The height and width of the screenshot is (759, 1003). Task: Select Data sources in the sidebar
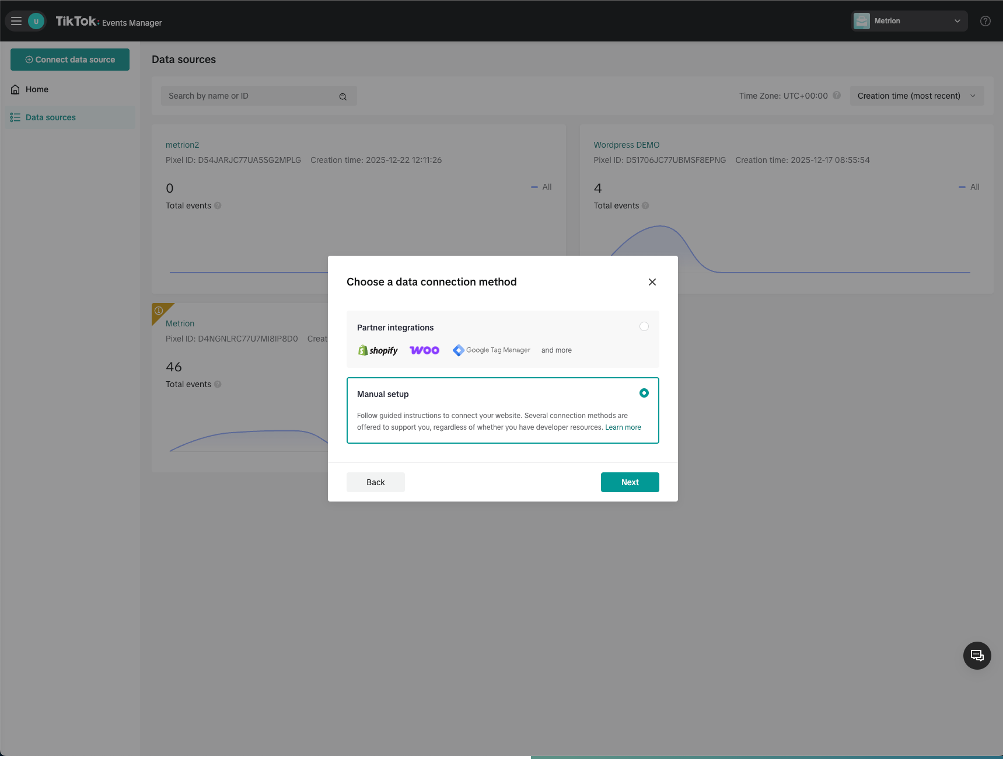pyautogui.click(x=70, y=117)
